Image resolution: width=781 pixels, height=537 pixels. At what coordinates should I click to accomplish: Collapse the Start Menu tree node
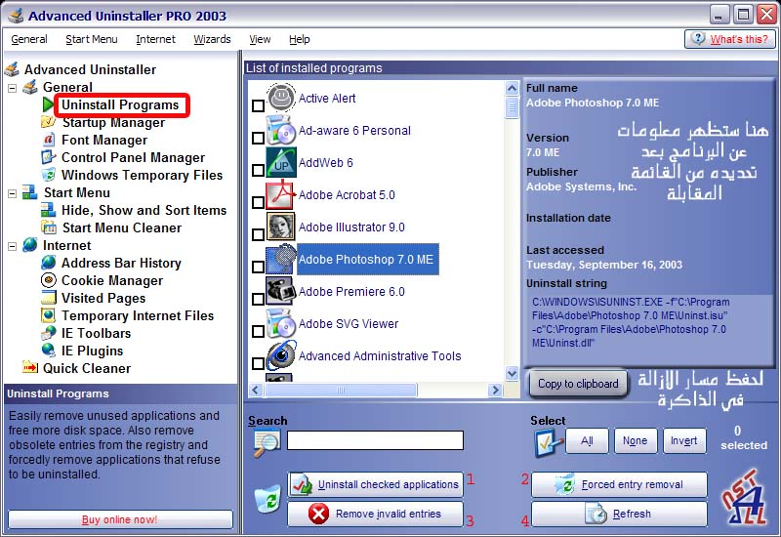click(x=12, y=193)
